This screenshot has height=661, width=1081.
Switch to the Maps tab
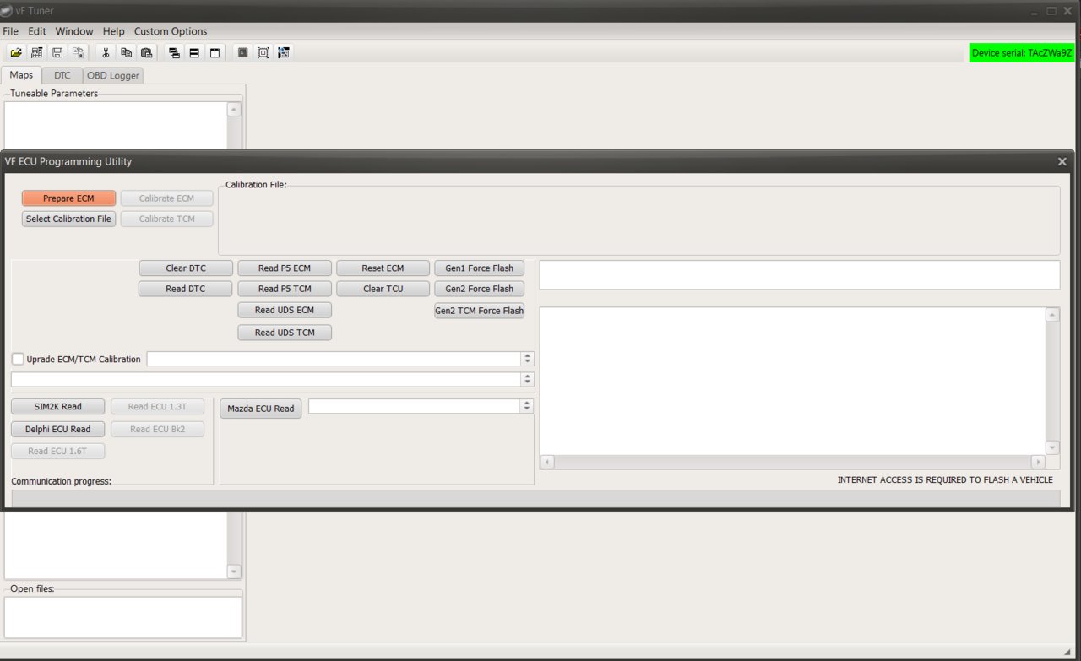[21, 75]
